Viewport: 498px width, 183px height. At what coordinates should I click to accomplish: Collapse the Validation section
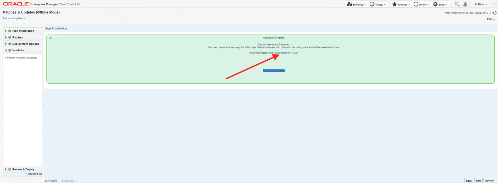click(6, 50)
